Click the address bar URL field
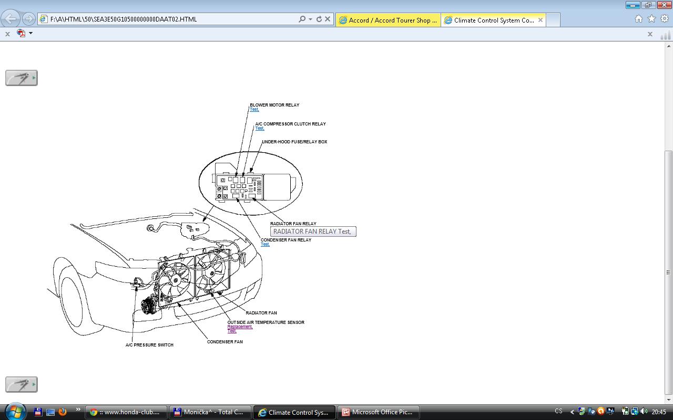This screenshot has width=673, height=420. [x=168, y=19]
